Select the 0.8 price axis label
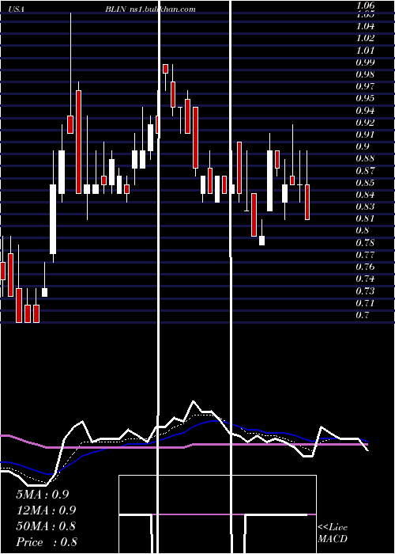This screenshot has width=395, height=554. pos(363,231)
